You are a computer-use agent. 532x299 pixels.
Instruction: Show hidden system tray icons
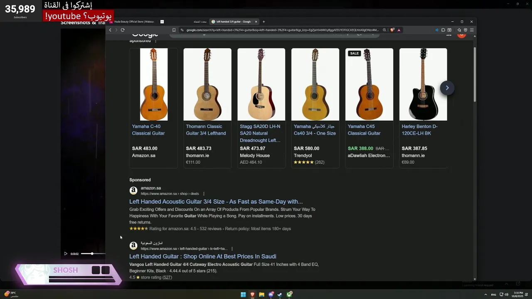click(x=485, y=294)
